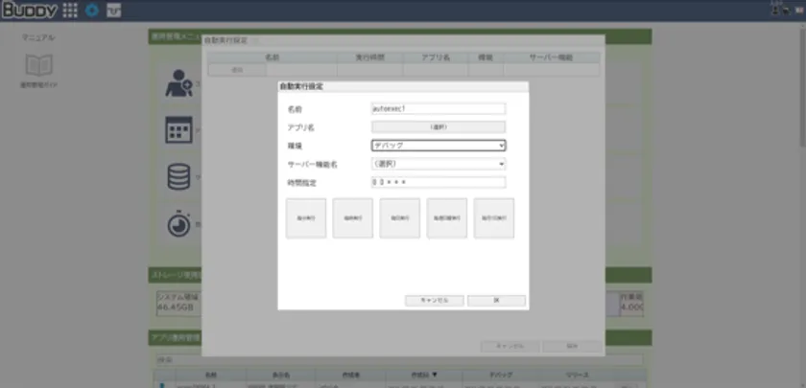Click the blue gear icon in the top bar
The image size is (806, 388).
point(92,11)
